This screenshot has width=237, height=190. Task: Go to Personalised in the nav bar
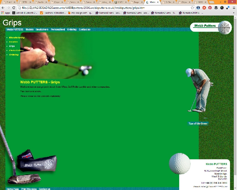pos(58,29)
